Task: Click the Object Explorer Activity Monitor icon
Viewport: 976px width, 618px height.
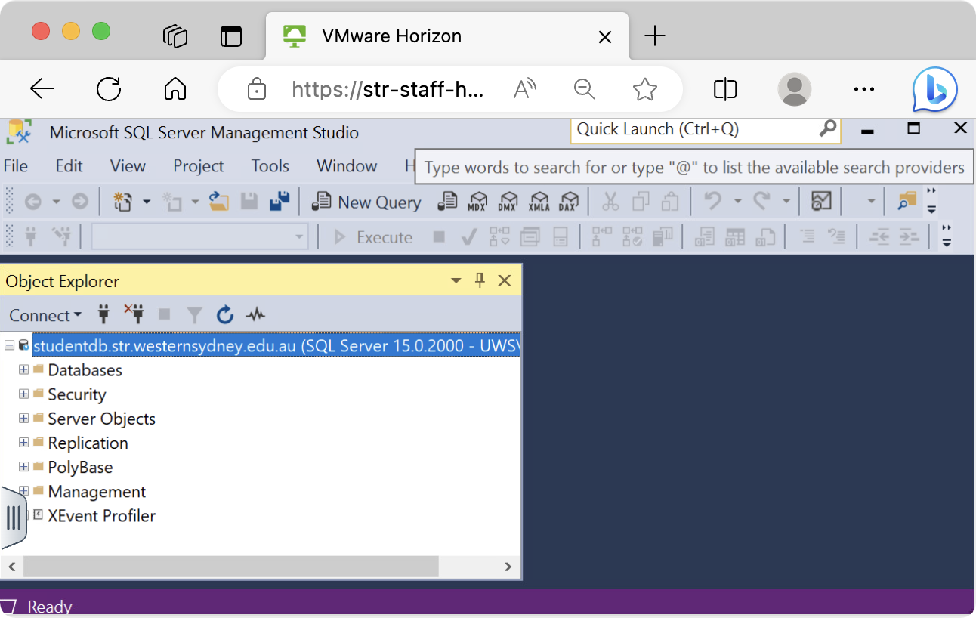Action: 255,314
